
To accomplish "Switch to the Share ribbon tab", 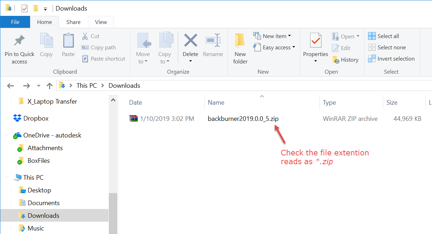I will (x=73, y=22).
